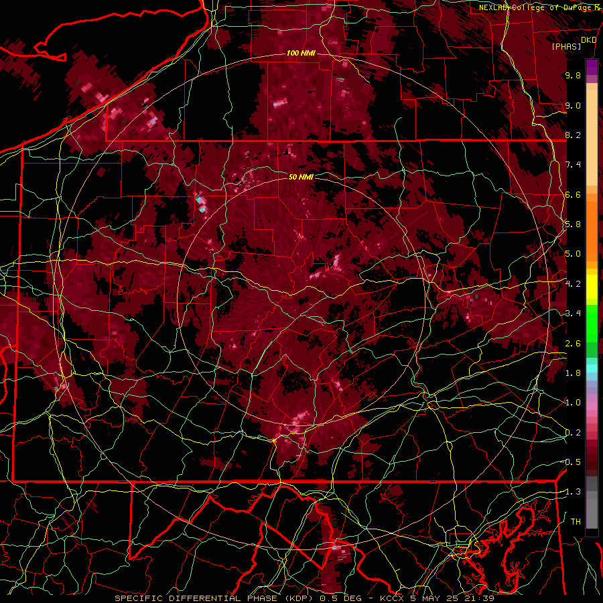The image size is (603, 603).
Task: Select the purple top color bar segment
Action: point(592,67)
